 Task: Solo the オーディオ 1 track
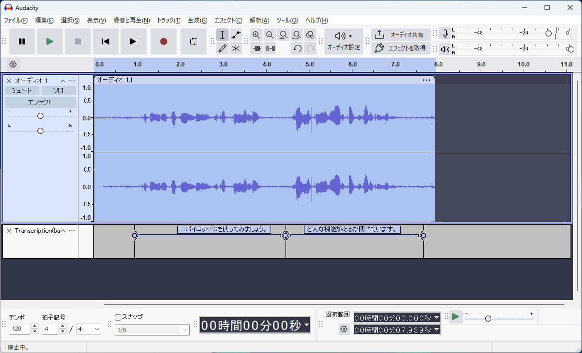58,90
